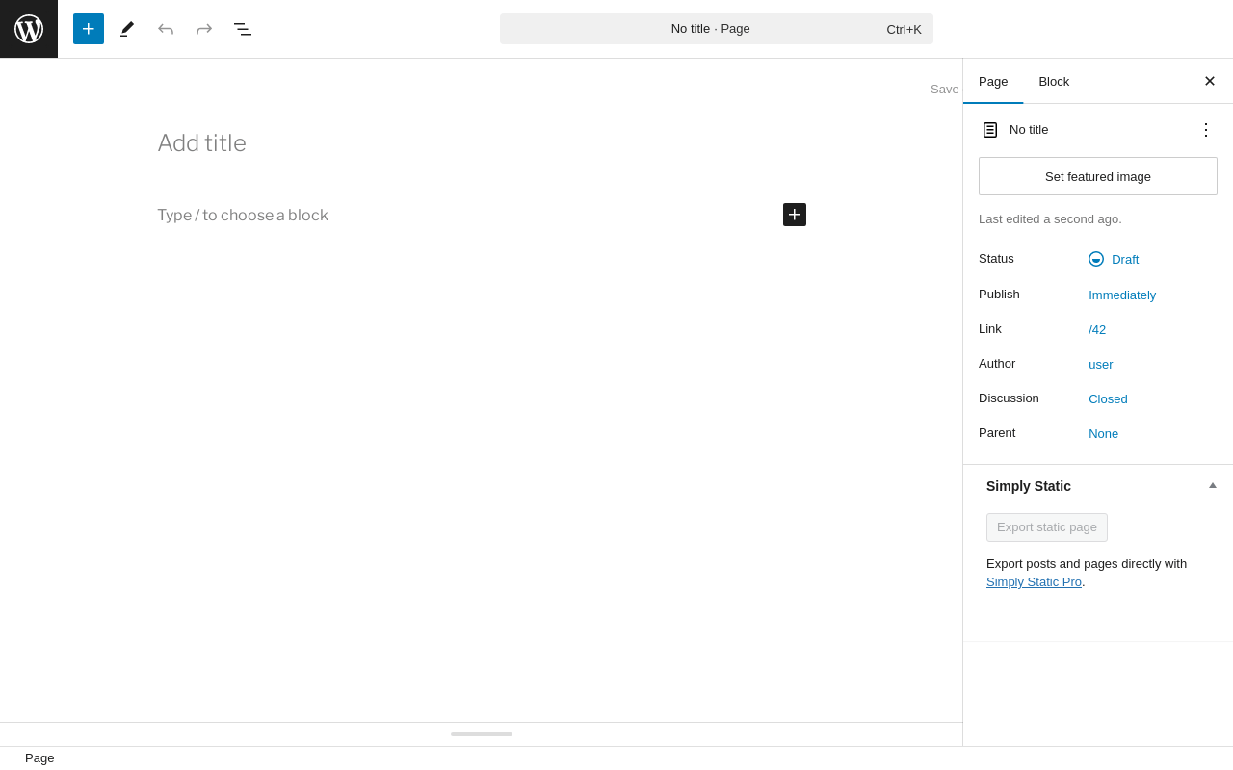Image resolution: width=1233 pixels, height=770 pixels.
Task: Toggle the block inserter plus button
Action: click(89, 29)
